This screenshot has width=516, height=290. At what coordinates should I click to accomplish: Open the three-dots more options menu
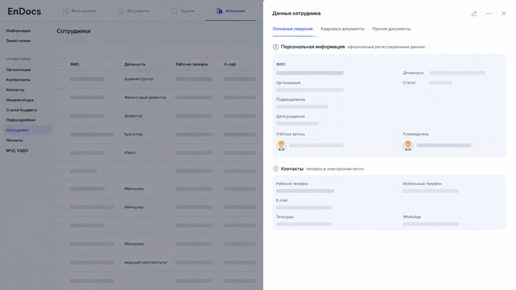[489, 14]
